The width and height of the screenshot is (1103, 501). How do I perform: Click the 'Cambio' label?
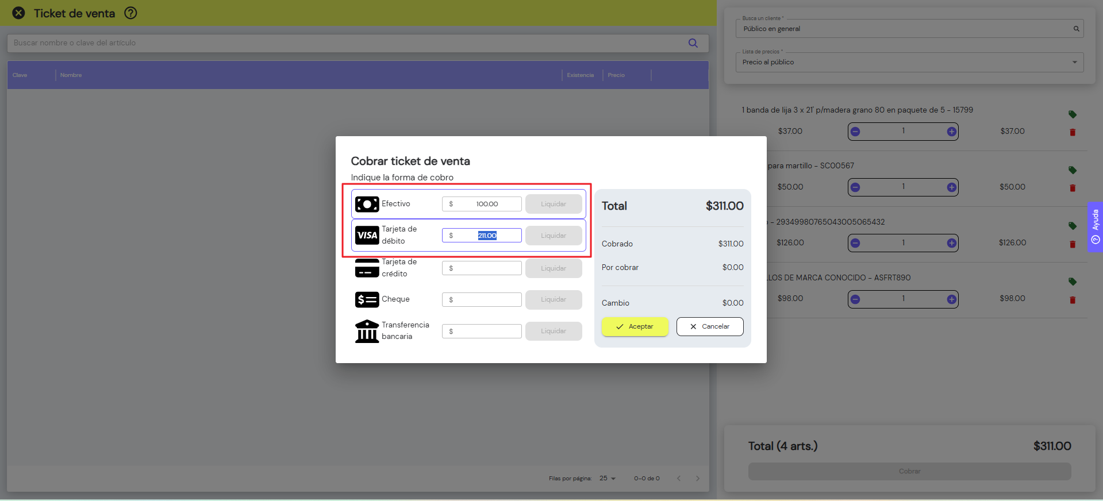(616, 303)
